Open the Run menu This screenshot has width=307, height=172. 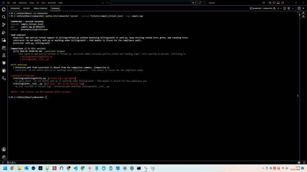tap(43, 3)
